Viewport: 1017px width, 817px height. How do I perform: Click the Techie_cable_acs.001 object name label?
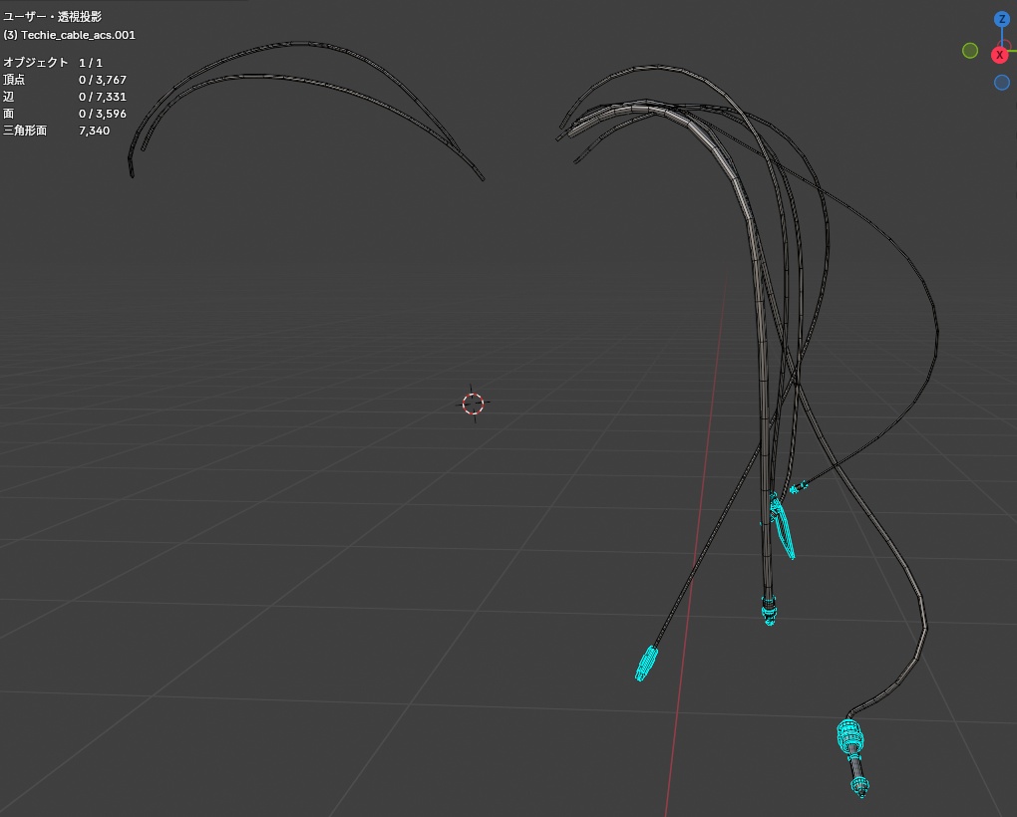(70, 35)
